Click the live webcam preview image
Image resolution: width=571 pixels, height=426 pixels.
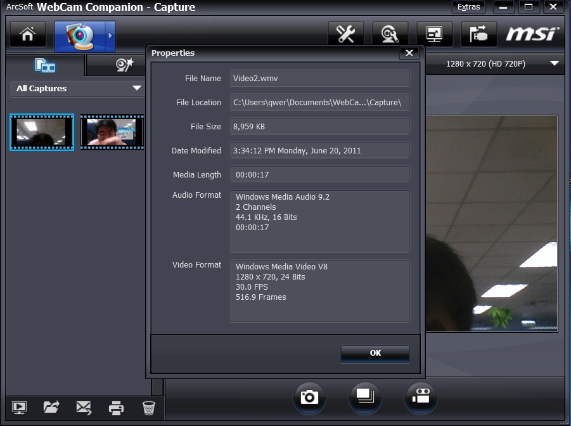pos(492,224)
